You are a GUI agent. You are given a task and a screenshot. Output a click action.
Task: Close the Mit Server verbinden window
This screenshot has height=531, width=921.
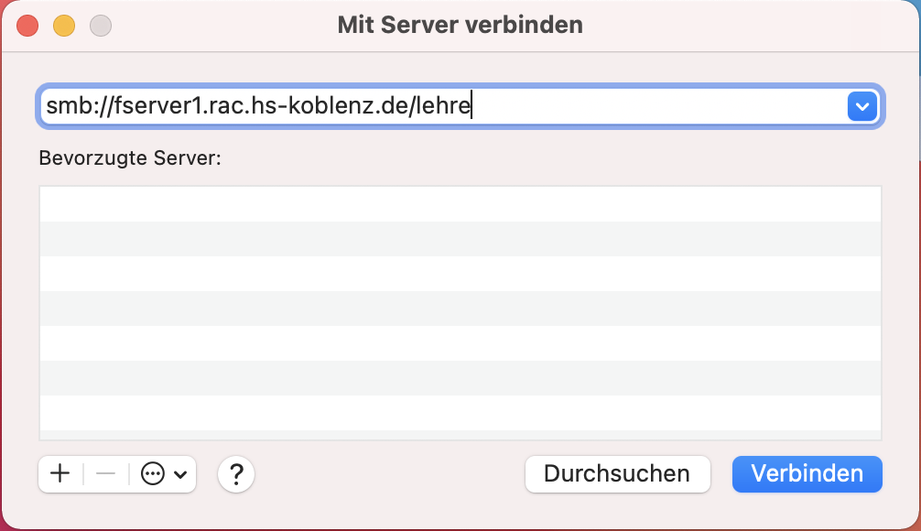[x=27, y=25]
